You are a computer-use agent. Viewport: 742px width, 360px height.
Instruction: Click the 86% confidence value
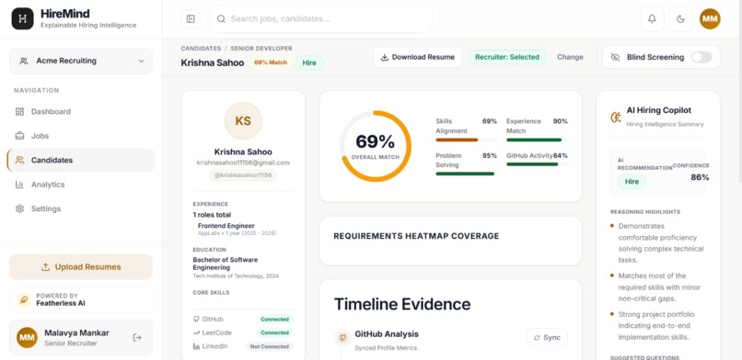(700, 177)
